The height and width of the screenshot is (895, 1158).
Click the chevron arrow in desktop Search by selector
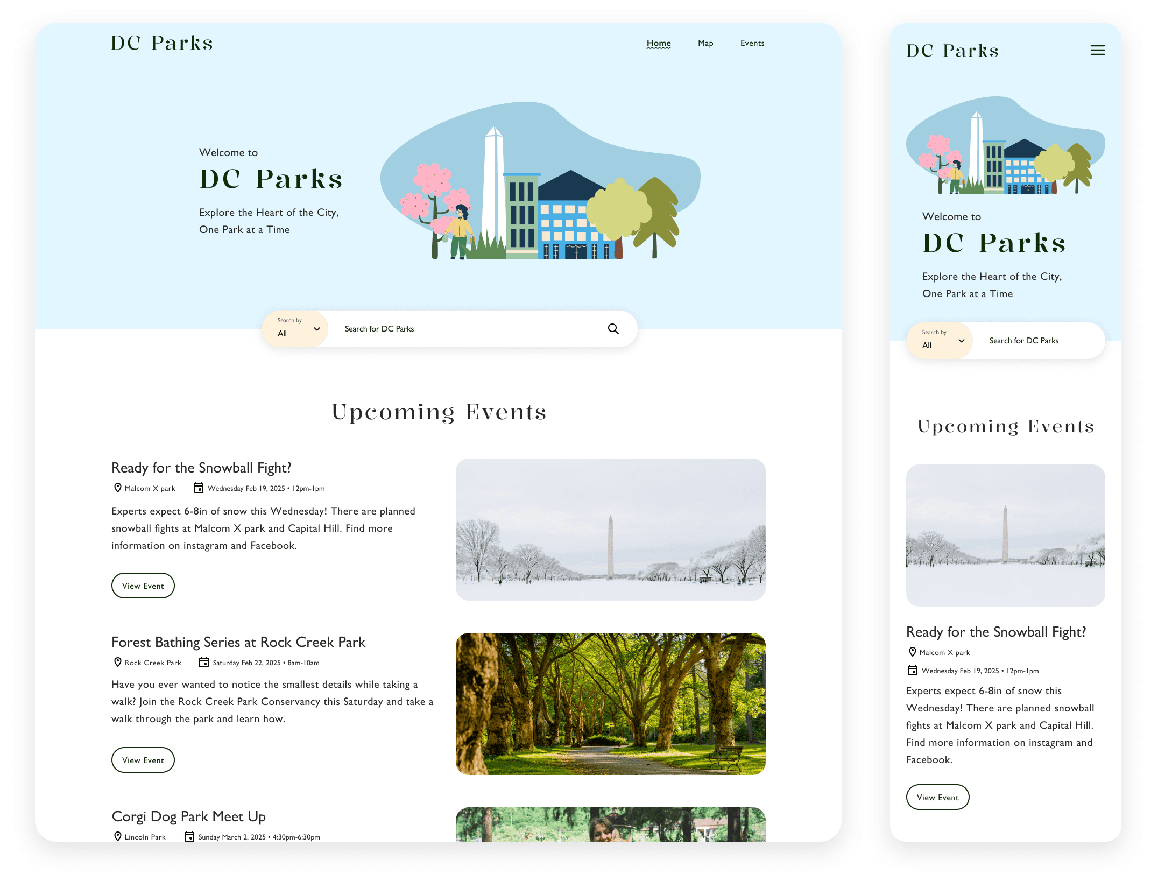pyautogui.click(x=317, y=329)
